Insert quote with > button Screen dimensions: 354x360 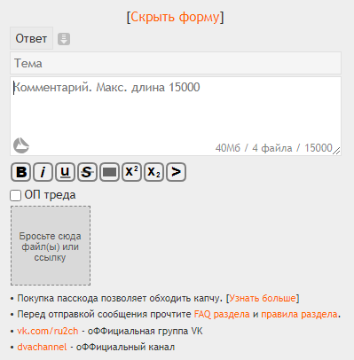[176, 172]
